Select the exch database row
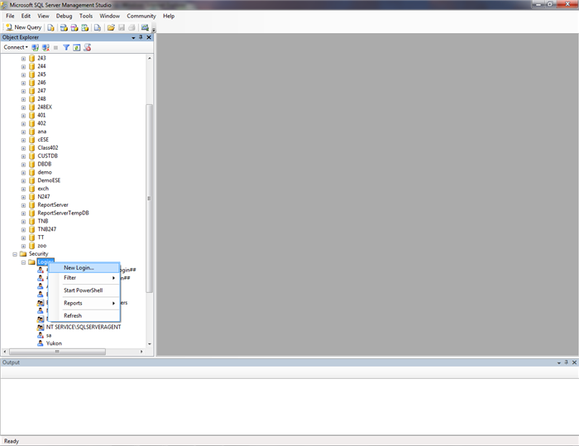Screen dimensions: 579x446 [43, 189]
